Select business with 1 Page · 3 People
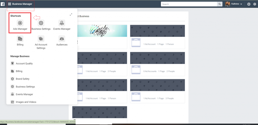The width and height of the screenshot is (258, 125). (x=157, y=91)
